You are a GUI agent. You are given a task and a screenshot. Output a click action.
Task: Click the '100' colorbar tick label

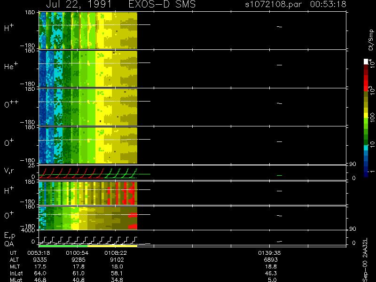(x=372, y=117)
